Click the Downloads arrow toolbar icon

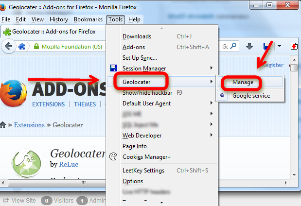point(249,47)
